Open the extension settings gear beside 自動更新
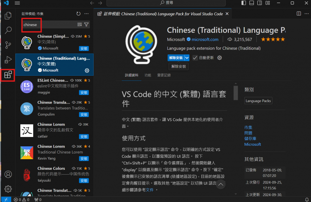Viewport: 311px width, 202px height. [x=219, y=58]
